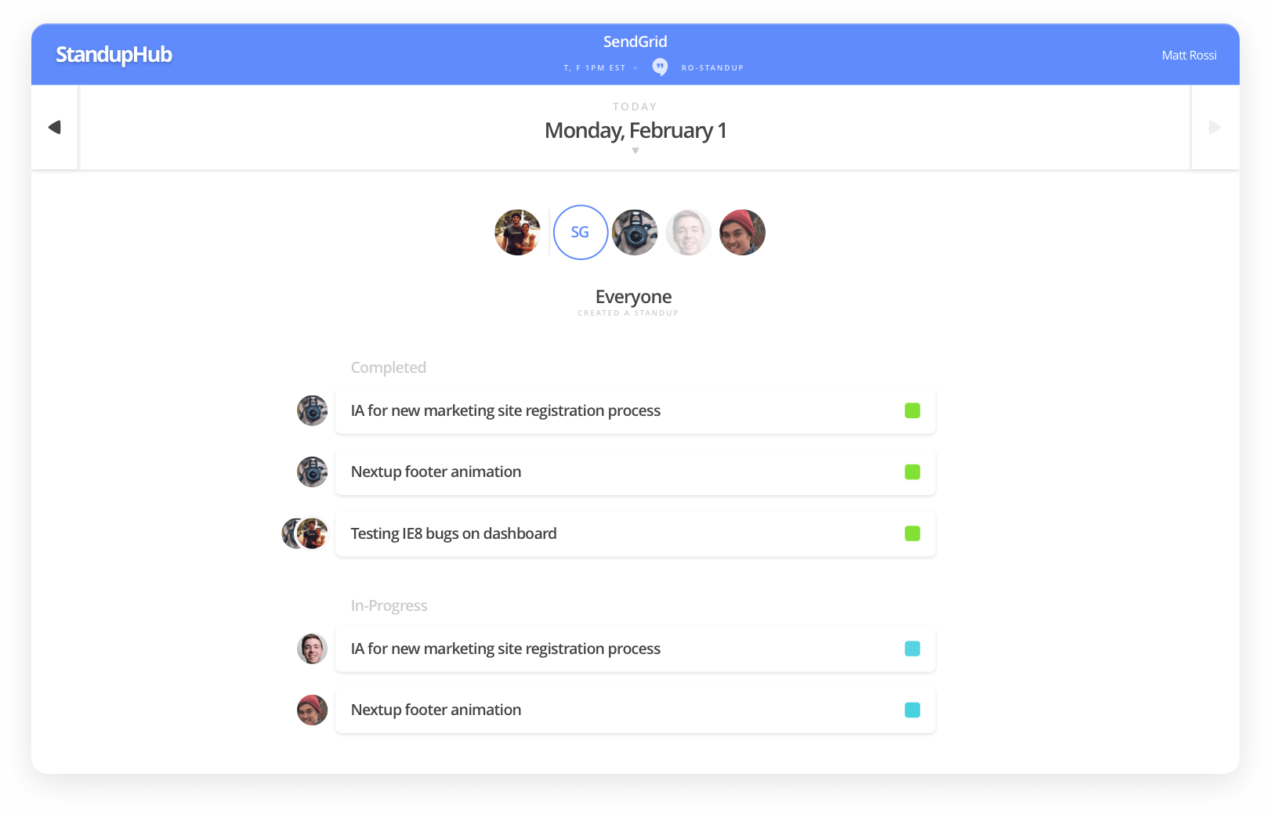
Task: Click the StandupHub logo
Action: tap(114, 55)
